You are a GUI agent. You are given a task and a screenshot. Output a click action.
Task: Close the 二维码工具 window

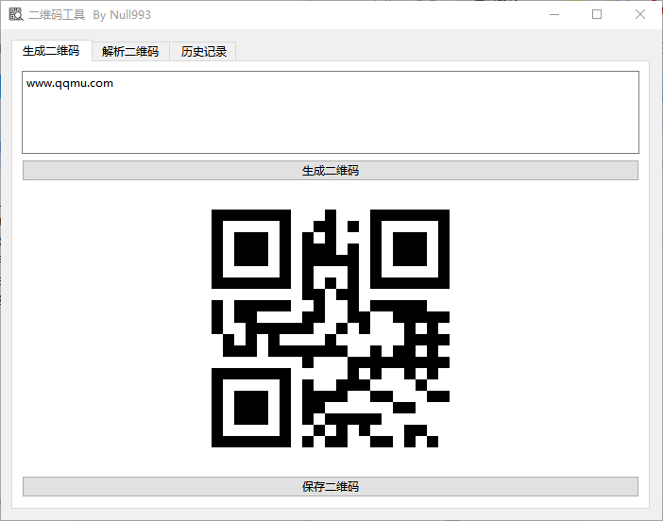(639, 14)
